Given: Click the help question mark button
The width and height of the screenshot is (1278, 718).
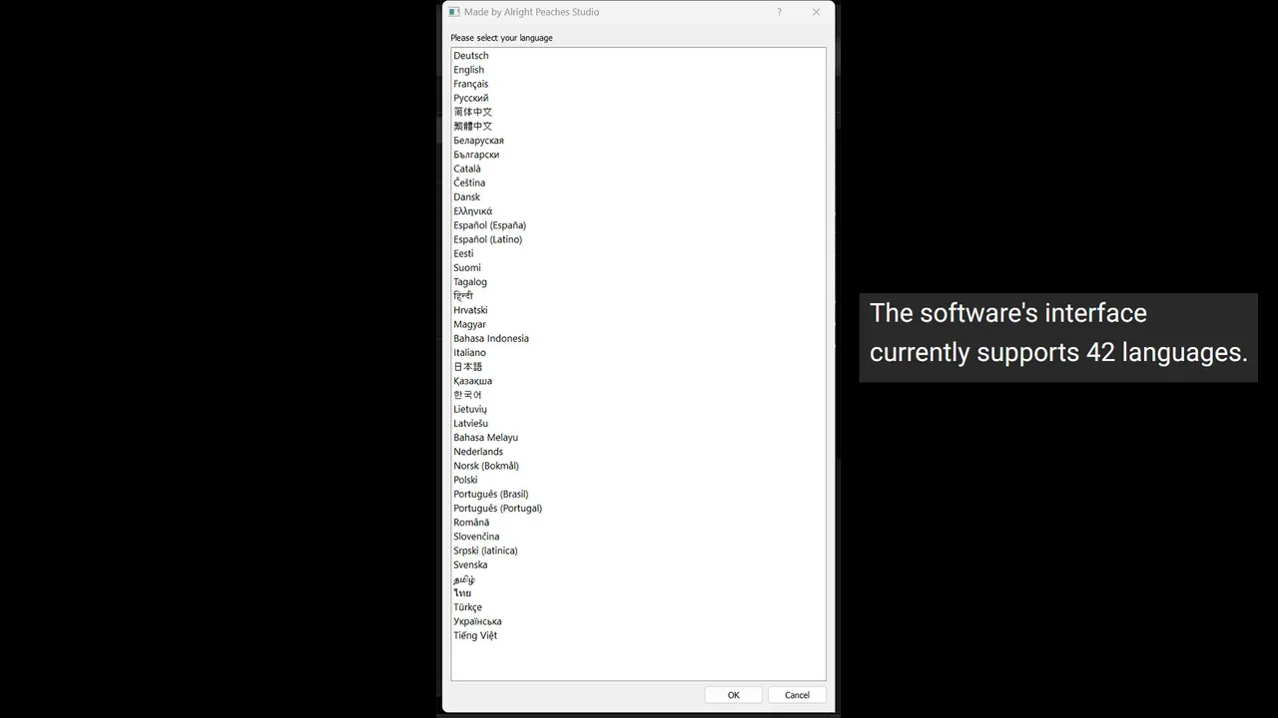Looking at the screenshot, I should 779,12.
